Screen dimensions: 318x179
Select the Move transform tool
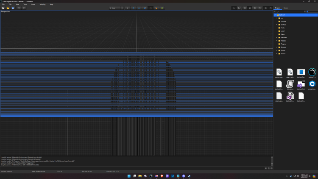click(x=134, y=8)
